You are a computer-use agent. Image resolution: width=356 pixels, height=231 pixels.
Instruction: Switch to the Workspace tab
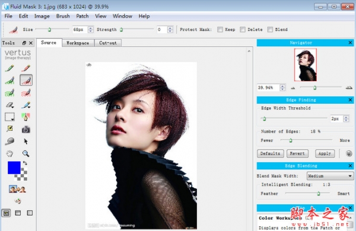(78, 43)
